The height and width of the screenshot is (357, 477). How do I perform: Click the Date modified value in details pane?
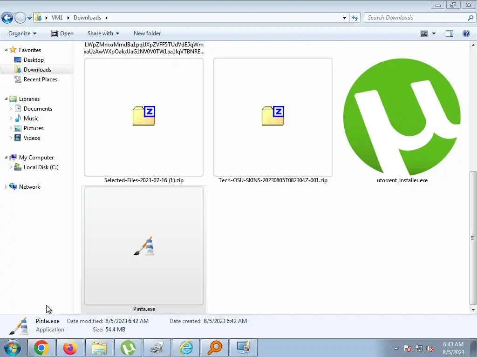127,321
